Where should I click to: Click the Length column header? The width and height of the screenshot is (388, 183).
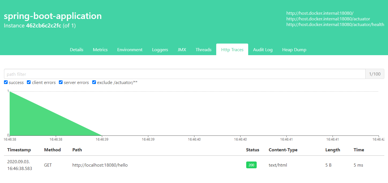[x=333, y=150]
